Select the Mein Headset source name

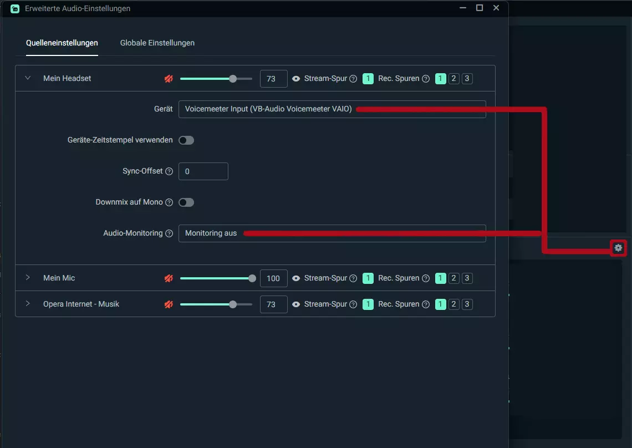pyautogui.click(x=67, y=79)
